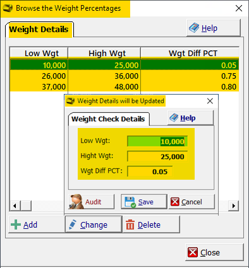Add a new weight percentage record
Screen dimensions: 249x268
point(37,224)
